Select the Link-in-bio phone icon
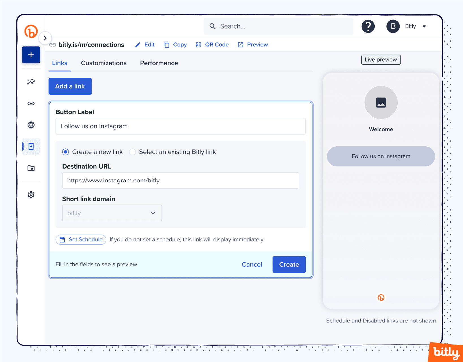Viewport: 463px width, 362px height. (x=31, y=146)
